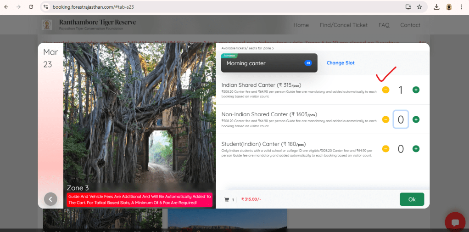Increase Indian Shared Canter ticket count
This screenshot has width=469, height=232.
tap(416, 90)
